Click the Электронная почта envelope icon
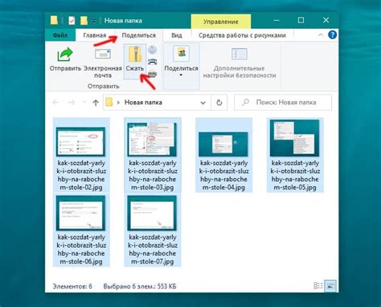Image resolution: width=381 pixels, height=307 pixels. (103, 54)
